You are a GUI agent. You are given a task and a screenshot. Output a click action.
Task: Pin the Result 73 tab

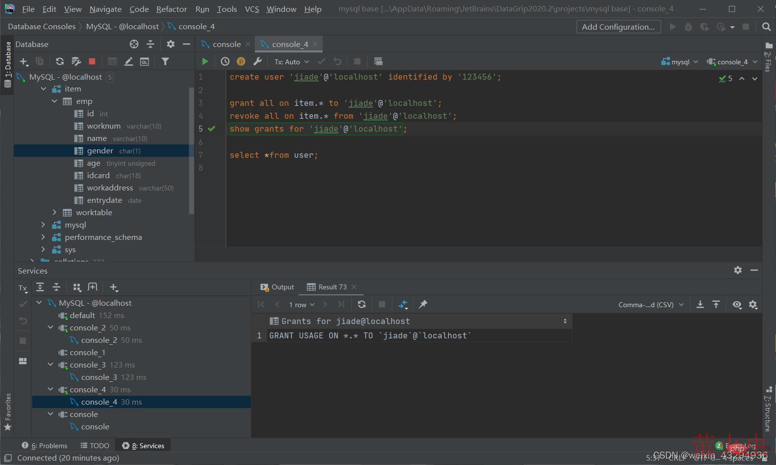coord(423,304)
